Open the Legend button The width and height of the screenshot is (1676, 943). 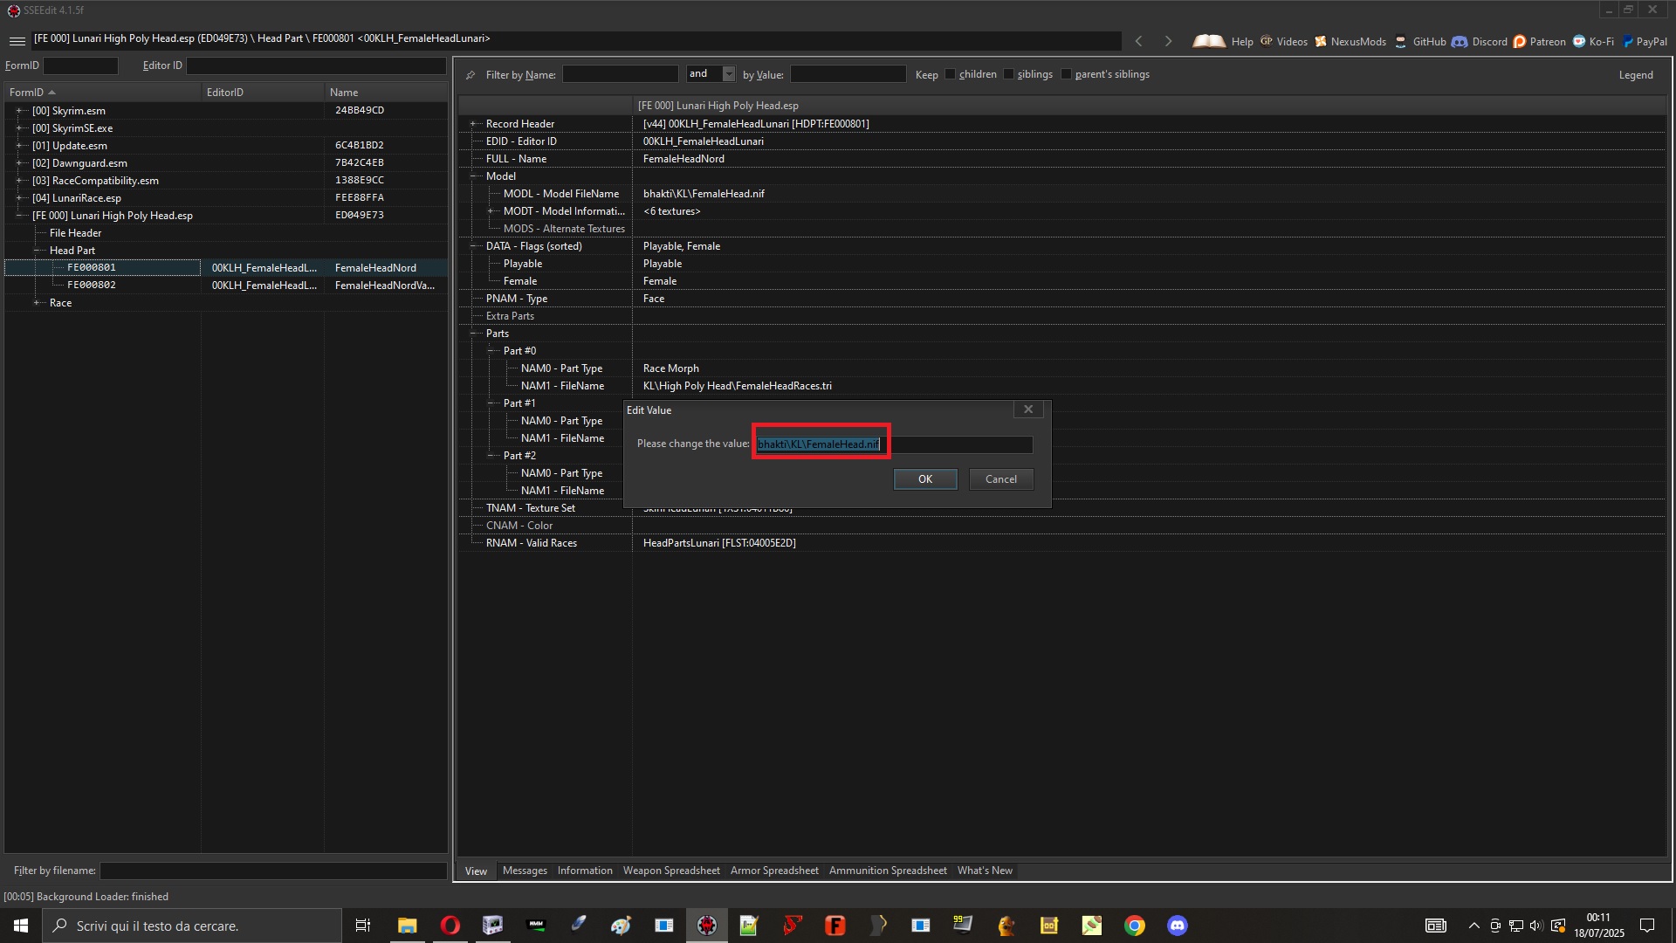[x=1636, y=75]
